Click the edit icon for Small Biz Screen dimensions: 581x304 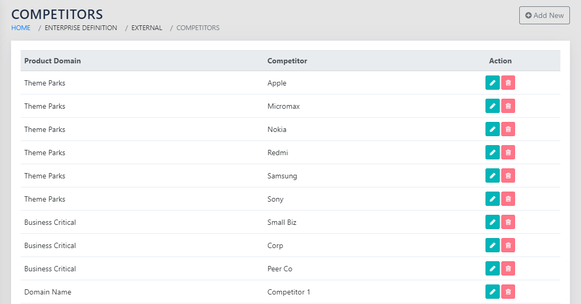pos(492,222)
